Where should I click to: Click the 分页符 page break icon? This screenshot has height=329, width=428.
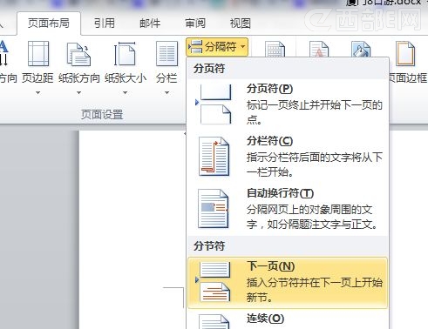click(214, 104)
